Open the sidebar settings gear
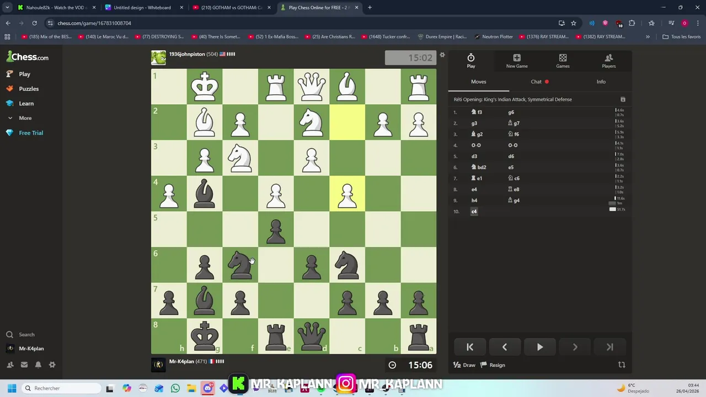 pos(52,364)
